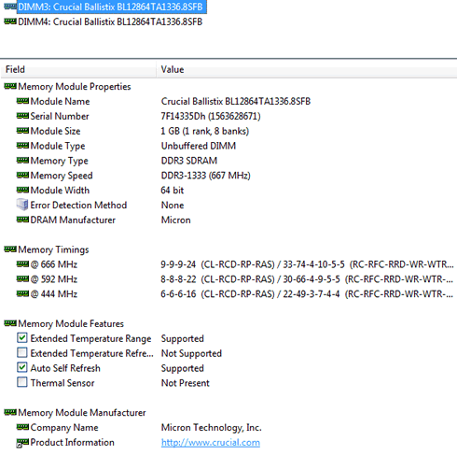Click the Module Name value Crucial Ballistix BL12864TA1336.8SFB
The height and width of the screenshot is (455, 457).
click(236, 101)
